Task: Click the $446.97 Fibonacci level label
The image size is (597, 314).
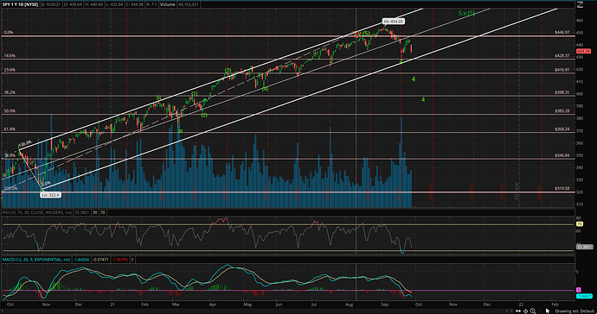Action: click(x=562, y=33)
